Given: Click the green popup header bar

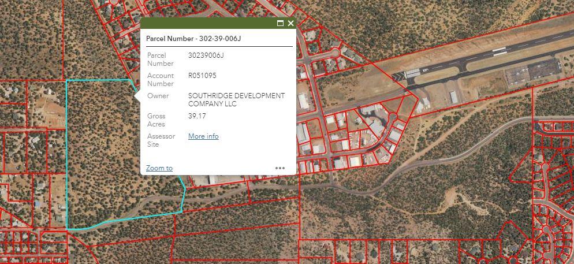Looking at the screenshot, I should coord(208,23).
